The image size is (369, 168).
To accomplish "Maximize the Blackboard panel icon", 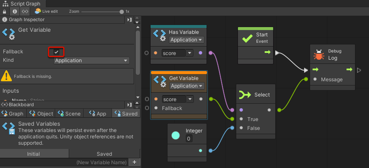I will click(x=129, y=105).
